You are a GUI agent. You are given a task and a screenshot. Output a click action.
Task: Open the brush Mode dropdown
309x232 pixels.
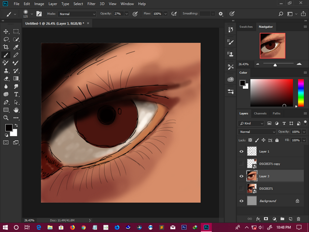pos(76,14)
